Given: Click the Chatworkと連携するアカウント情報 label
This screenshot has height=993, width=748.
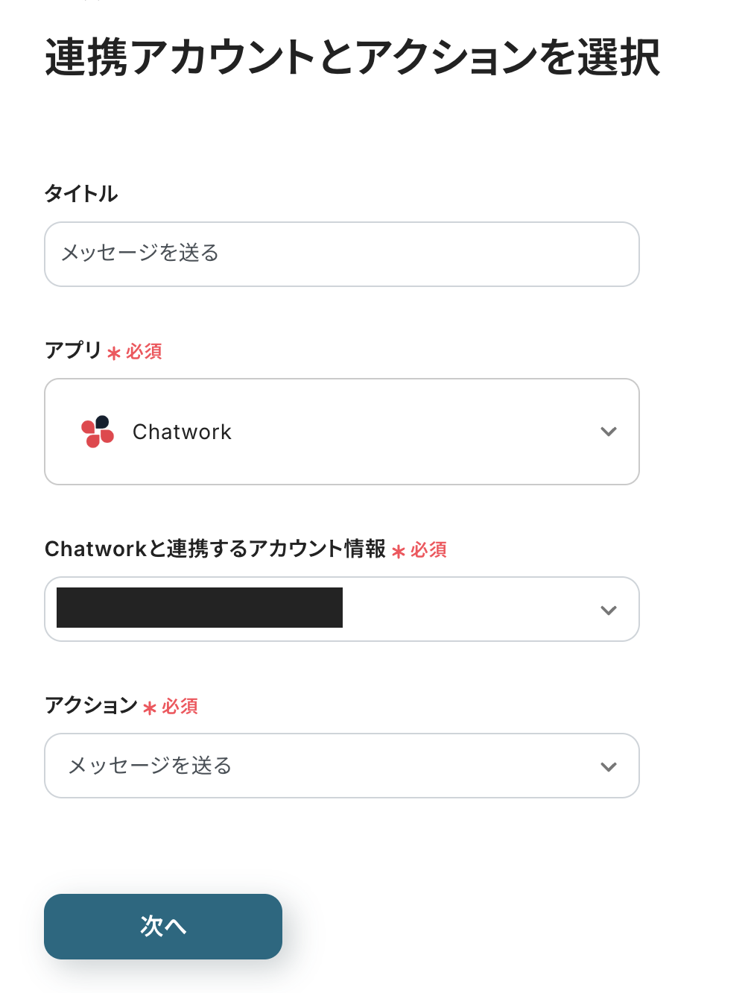Looking at the screenshot, I should coord(215,549).
